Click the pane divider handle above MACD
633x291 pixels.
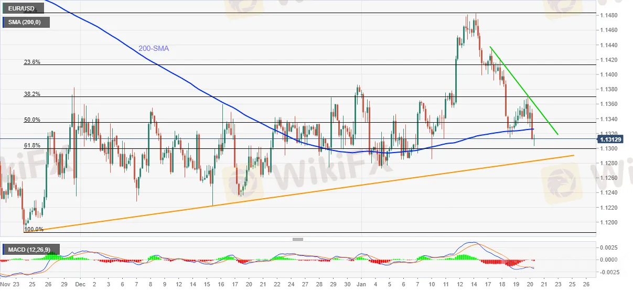click(298, 239)
